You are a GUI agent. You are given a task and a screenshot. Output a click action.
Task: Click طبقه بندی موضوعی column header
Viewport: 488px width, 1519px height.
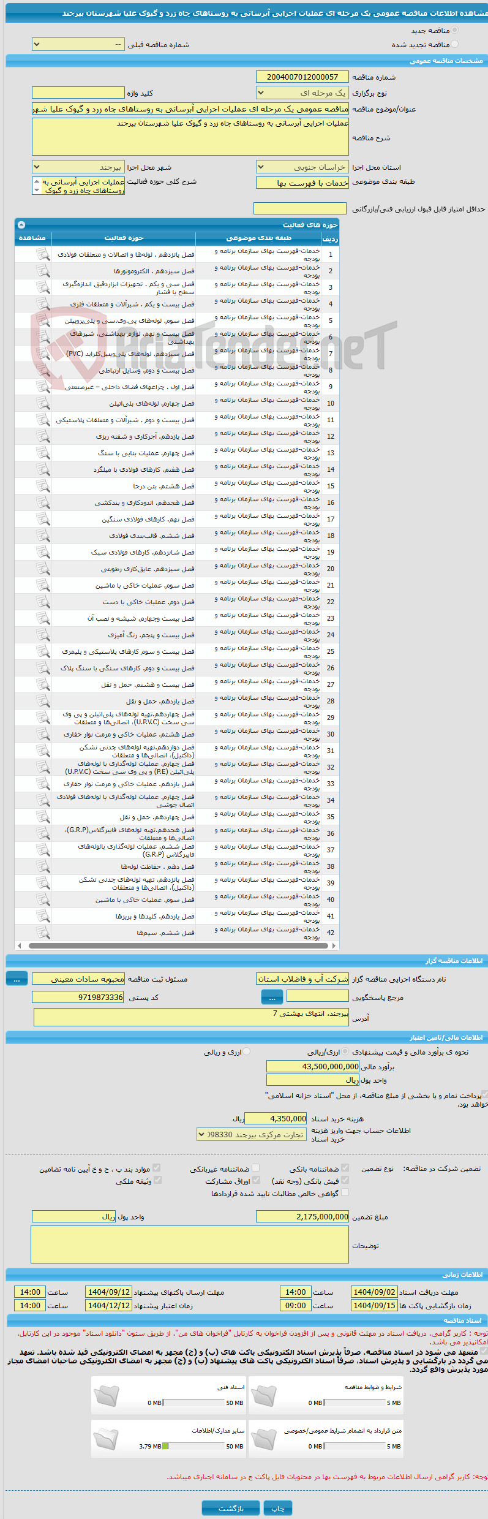pos(258,238)
